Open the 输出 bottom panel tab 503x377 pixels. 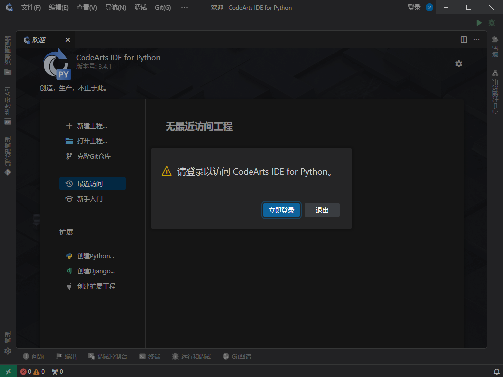click(66, 356)
